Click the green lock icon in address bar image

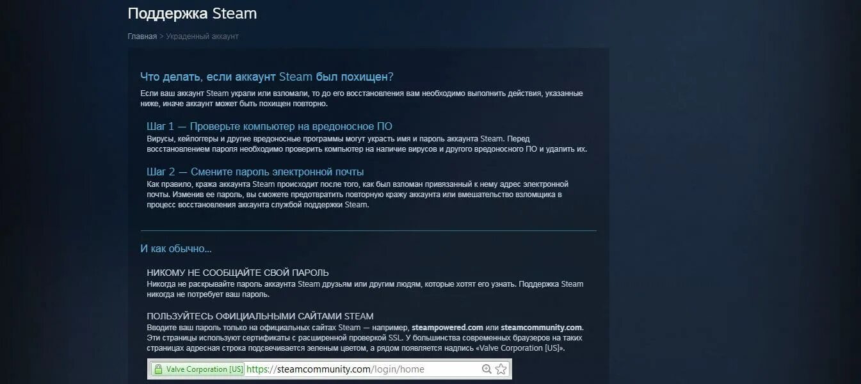point(158,369)
